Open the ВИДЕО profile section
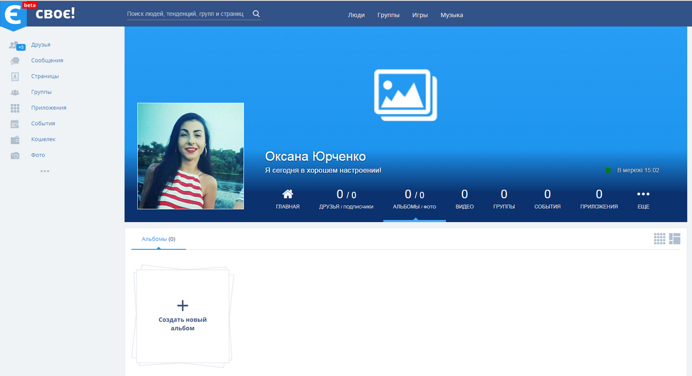This screenshot has height=376, width=692. [464, 199]
